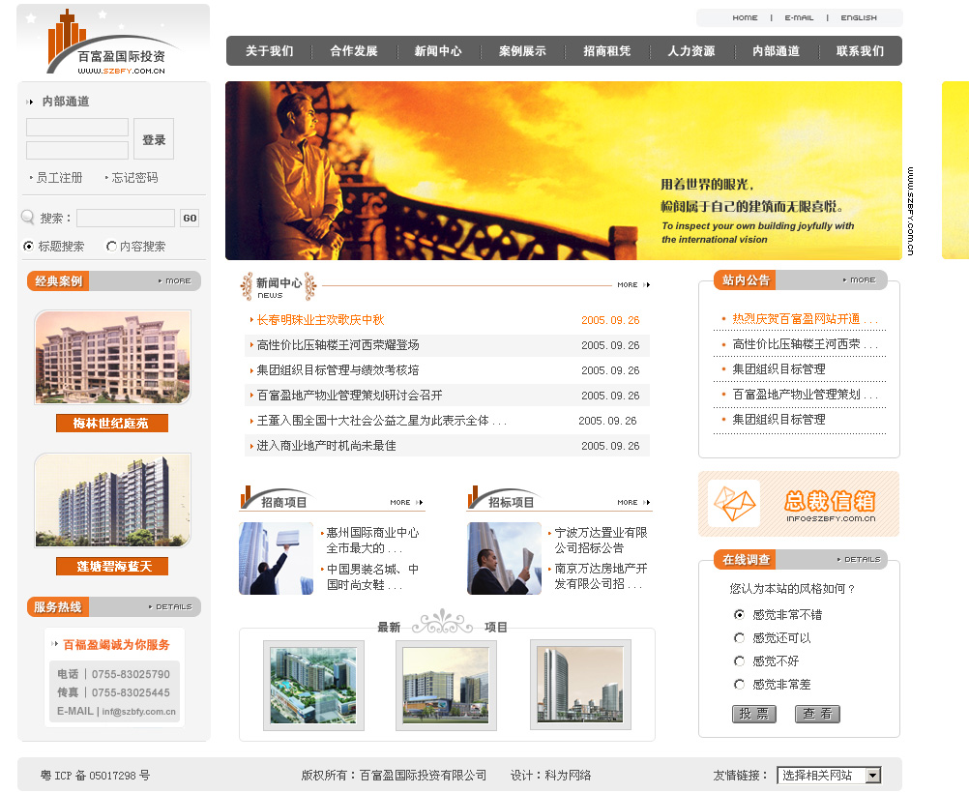Open 宁波万达置业有限公司招标公告 link
Screen dimensions: 969x793
coord(601,541)
